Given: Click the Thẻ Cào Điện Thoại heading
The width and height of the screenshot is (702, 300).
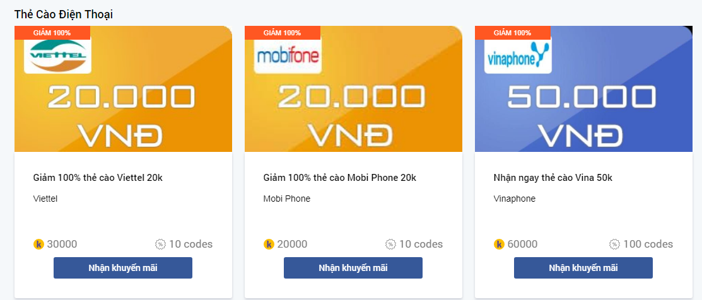Looking at the screenshot, I should pyautogui.click(x=64, y=14).
